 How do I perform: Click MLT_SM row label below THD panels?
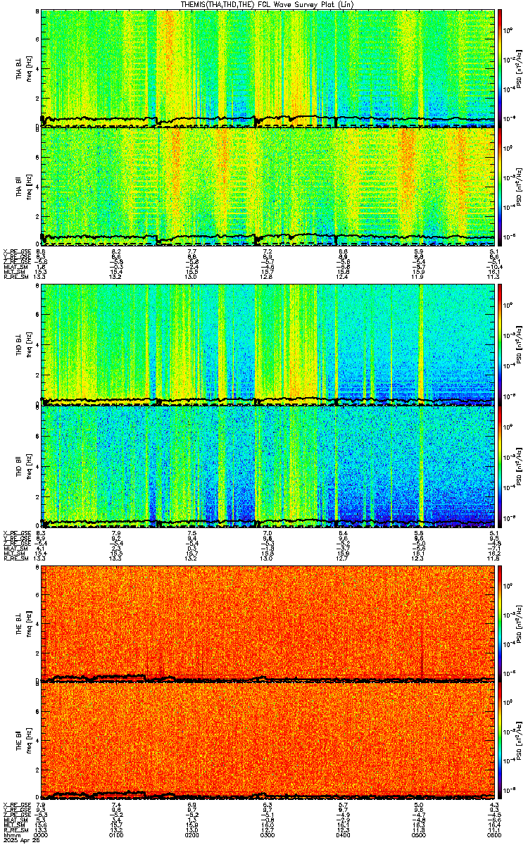pyautogui.click(x=13, y=553)
